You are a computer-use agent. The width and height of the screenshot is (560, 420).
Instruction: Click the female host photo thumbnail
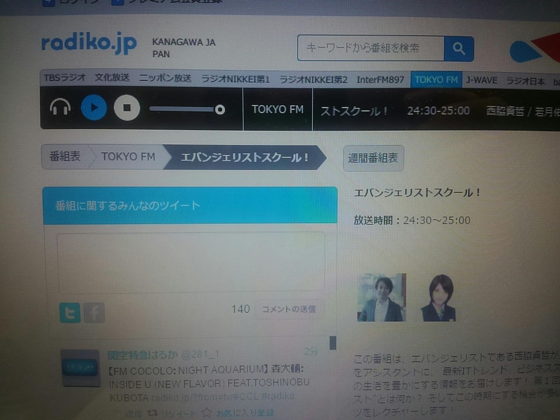click(438, 297)
